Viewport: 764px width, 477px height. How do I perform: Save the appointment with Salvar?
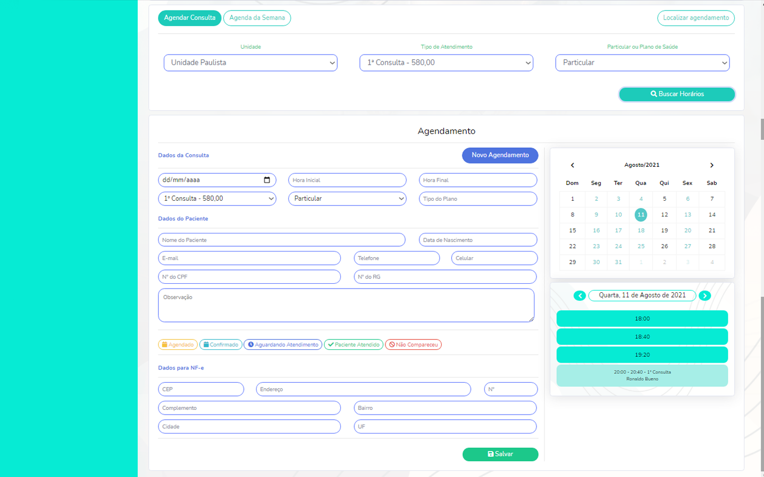[x=500, y=454]
